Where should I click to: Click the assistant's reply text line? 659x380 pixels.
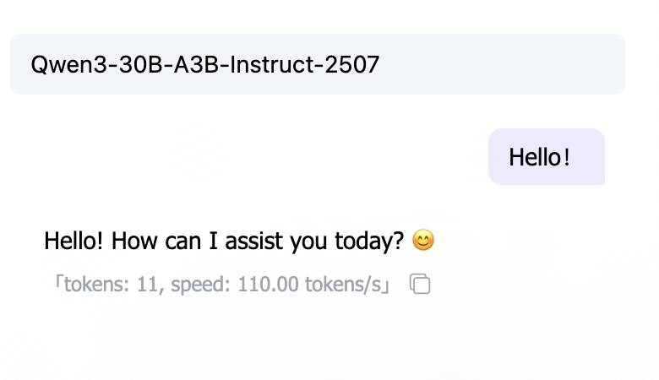coord(224,242)
